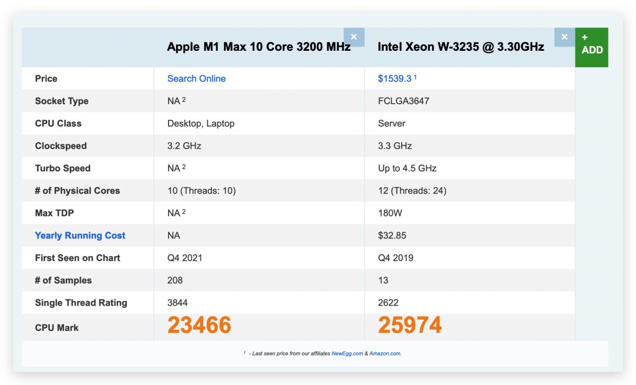This screenshot has height=385, width=636.
Task: Click the # of Samples label
Action: (x=63, y=280)
